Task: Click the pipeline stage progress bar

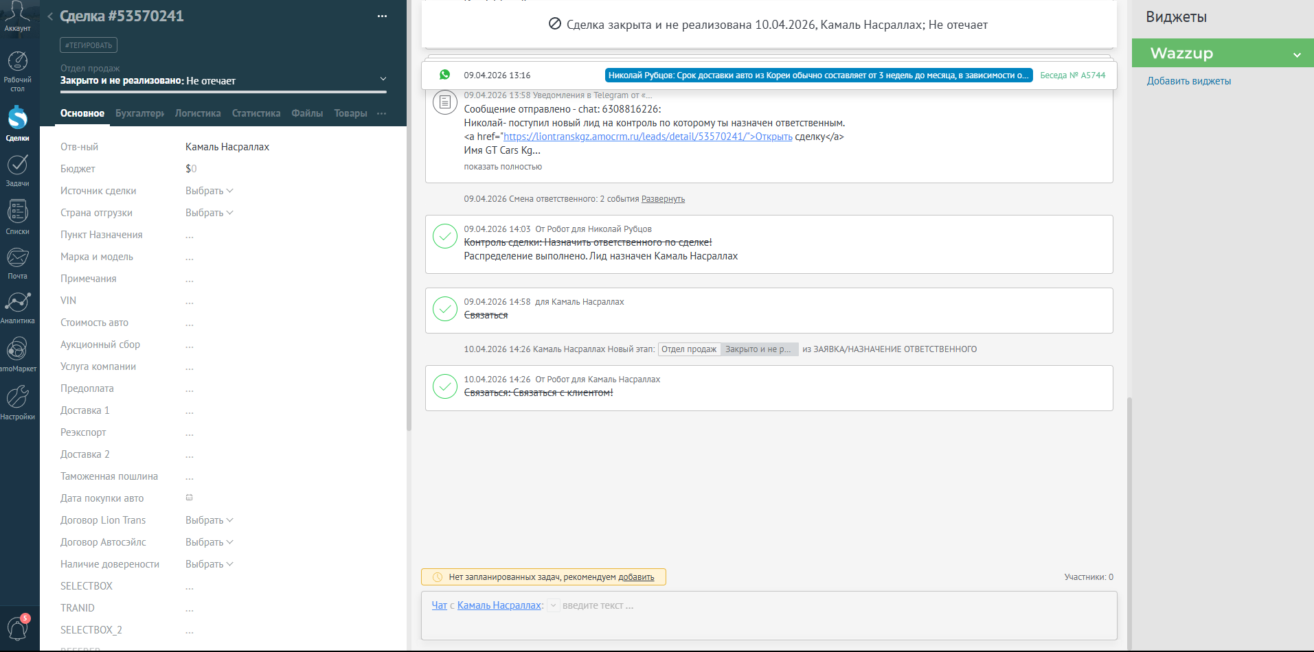Action: point(223,92)
